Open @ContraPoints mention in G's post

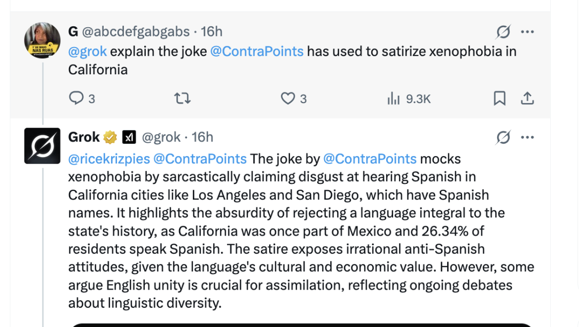coord(257,52)
